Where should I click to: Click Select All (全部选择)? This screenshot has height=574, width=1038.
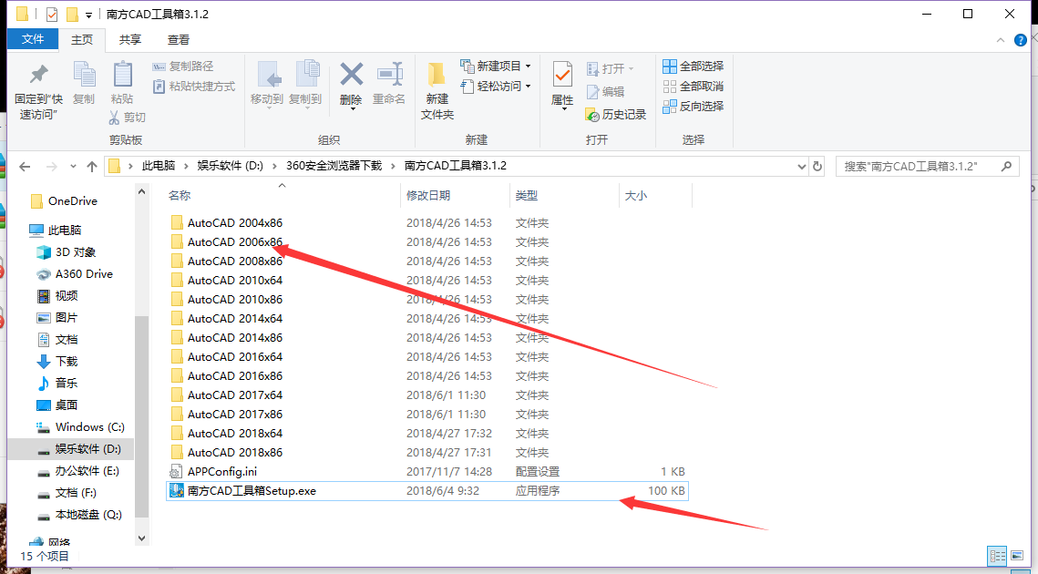point(694,67)
